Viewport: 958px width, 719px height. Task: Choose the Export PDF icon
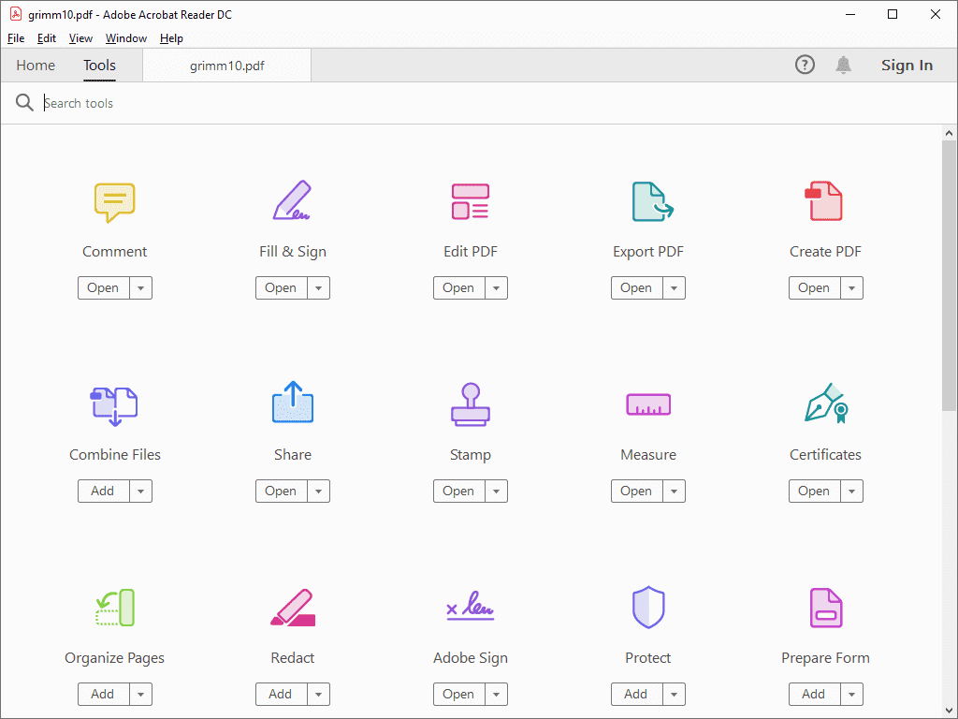652,202
